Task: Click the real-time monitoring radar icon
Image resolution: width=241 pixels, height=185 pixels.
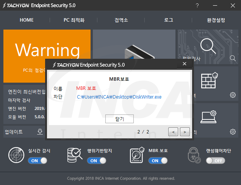Action: click(16, 155)
